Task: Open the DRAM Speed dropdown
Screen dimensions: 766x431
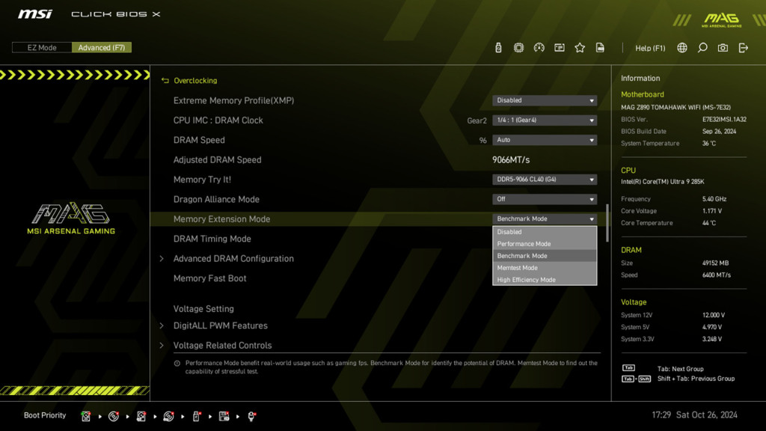Action: [545, 140]
